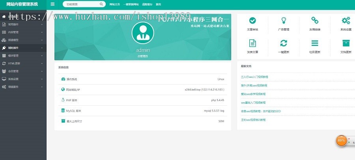Viewport: 355px width, 160px height.
Task: Expand 内容管理 using its chevron arrow
Action: coord(42,32)
